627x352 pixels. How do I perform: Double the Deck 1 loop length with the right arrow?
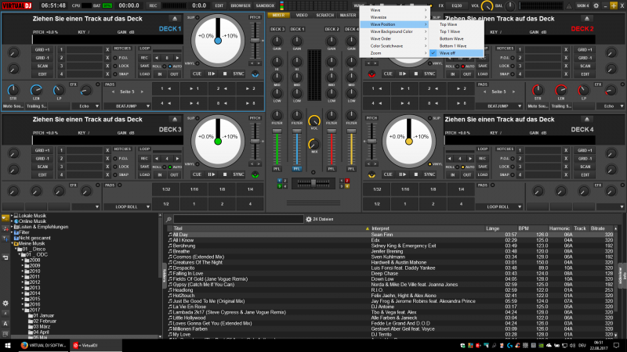pyautogui.click(x=178, y=58)
